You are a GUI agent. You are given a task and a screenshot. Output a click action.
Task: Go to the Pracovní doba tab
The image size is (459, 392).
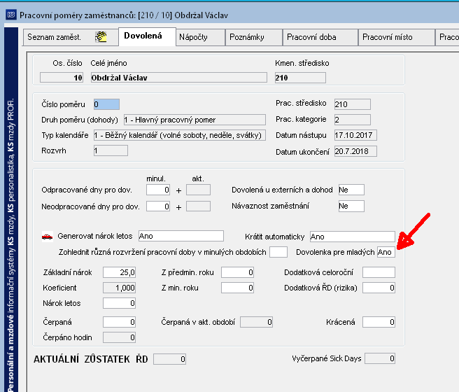(x=320, y=37)
